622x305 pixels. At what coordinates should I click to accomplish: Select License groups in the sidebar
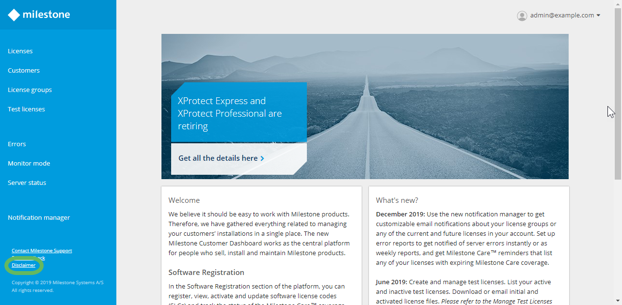point(30,90)
